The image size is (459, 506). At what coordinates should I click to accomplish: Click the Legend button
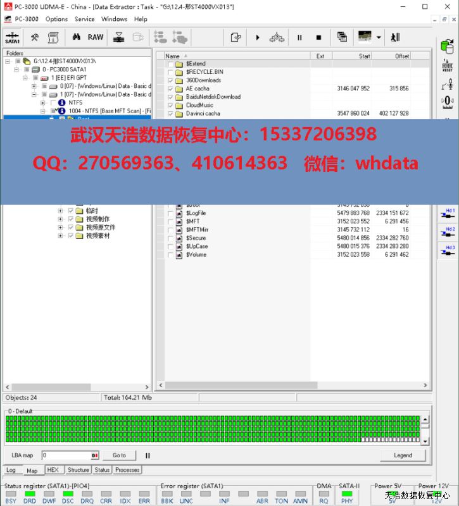point(403,455)
